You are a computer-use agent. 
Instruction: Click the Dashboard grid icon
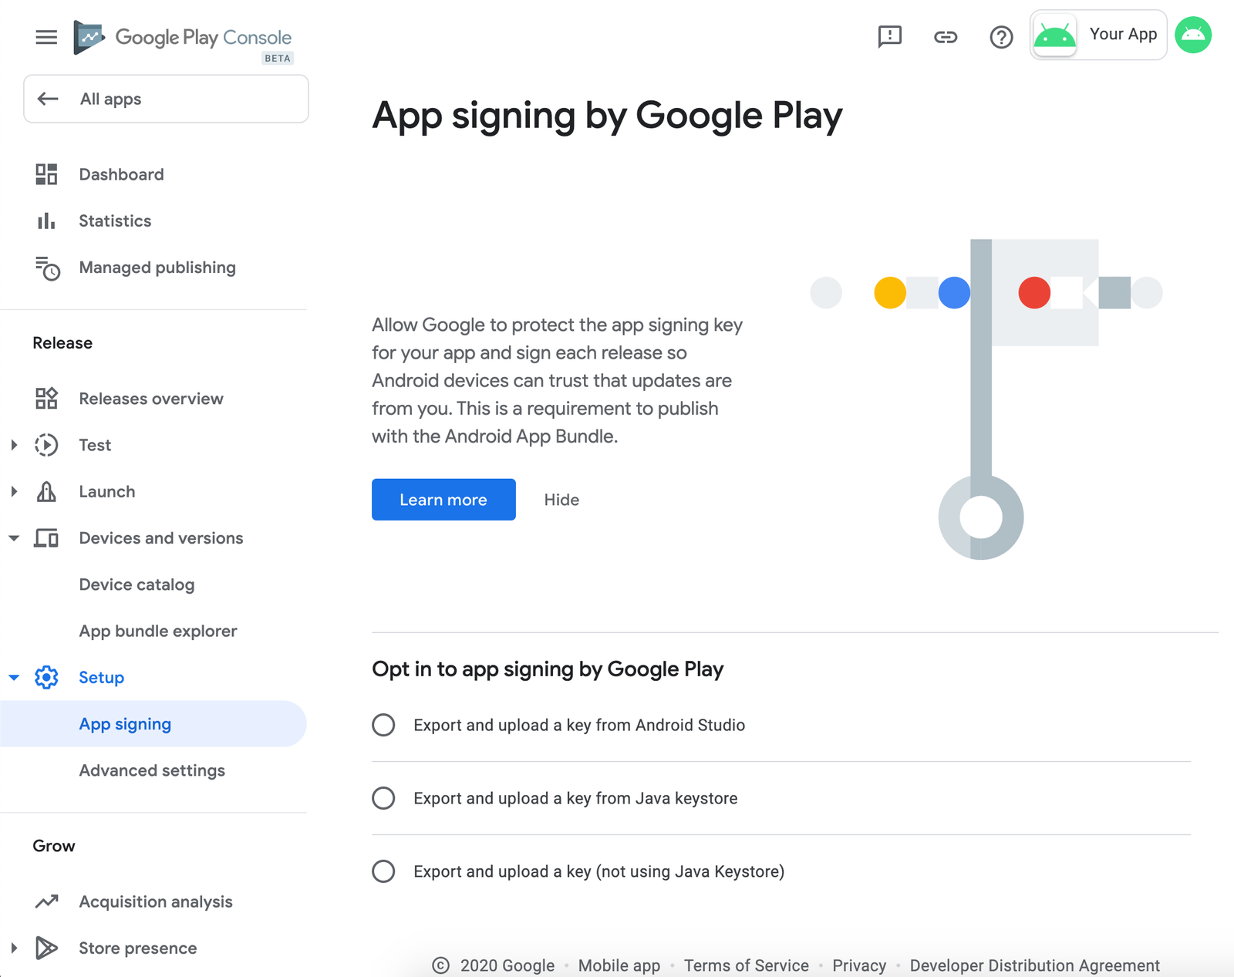pos(46,174)
